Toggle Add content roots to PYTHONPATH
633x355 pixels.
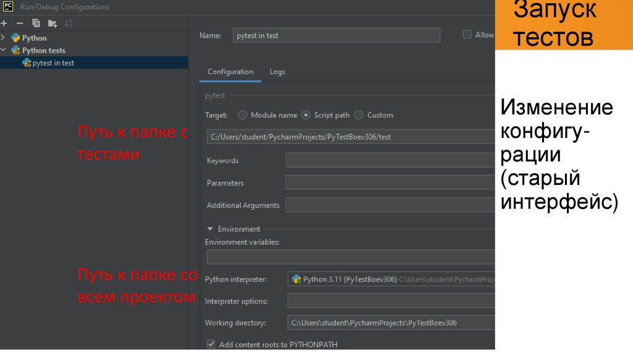pyautogui.click(x=211, y=344)
